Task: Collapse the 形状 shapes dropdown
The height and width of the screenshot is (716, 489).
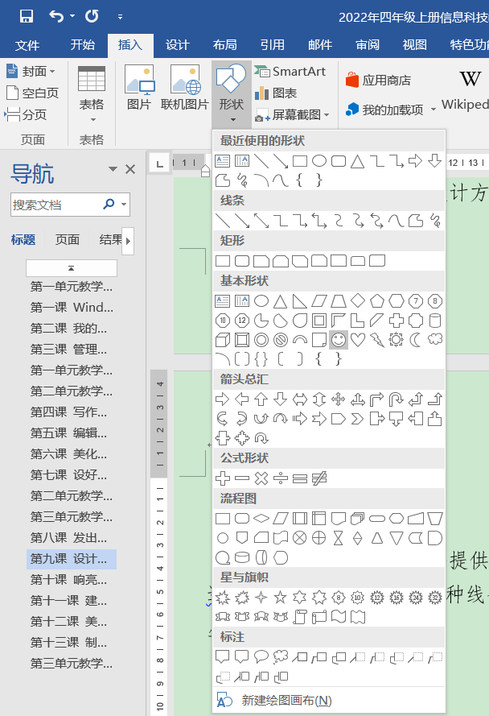Action: 232,93
